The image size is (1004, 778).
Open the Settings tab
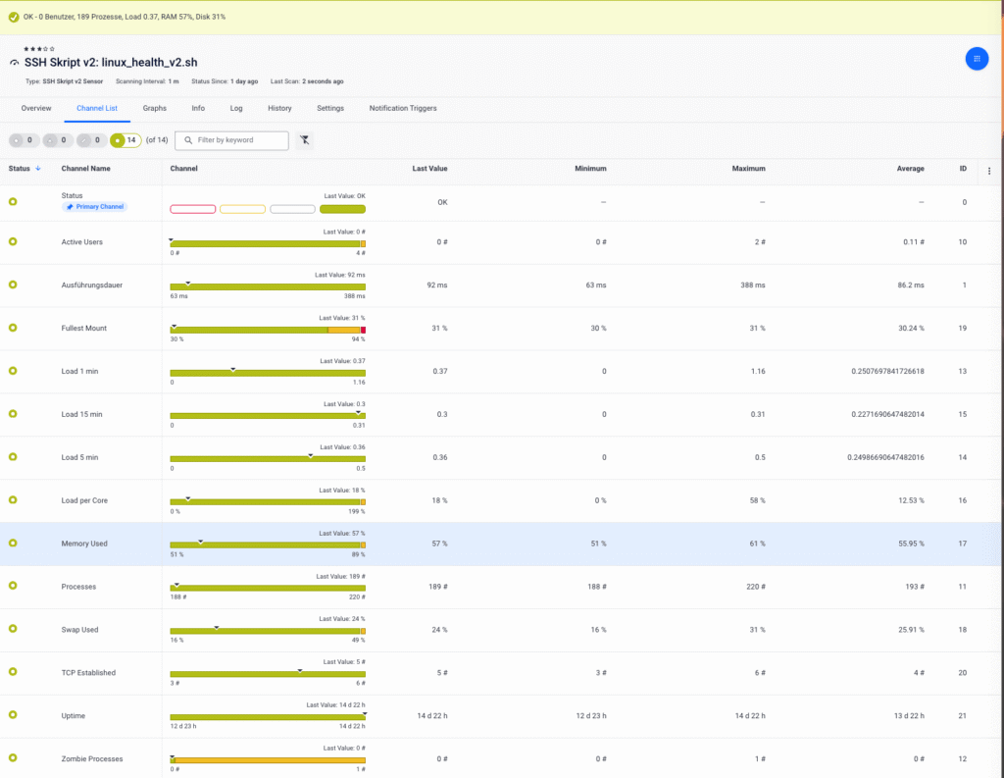tap(330, 108)
